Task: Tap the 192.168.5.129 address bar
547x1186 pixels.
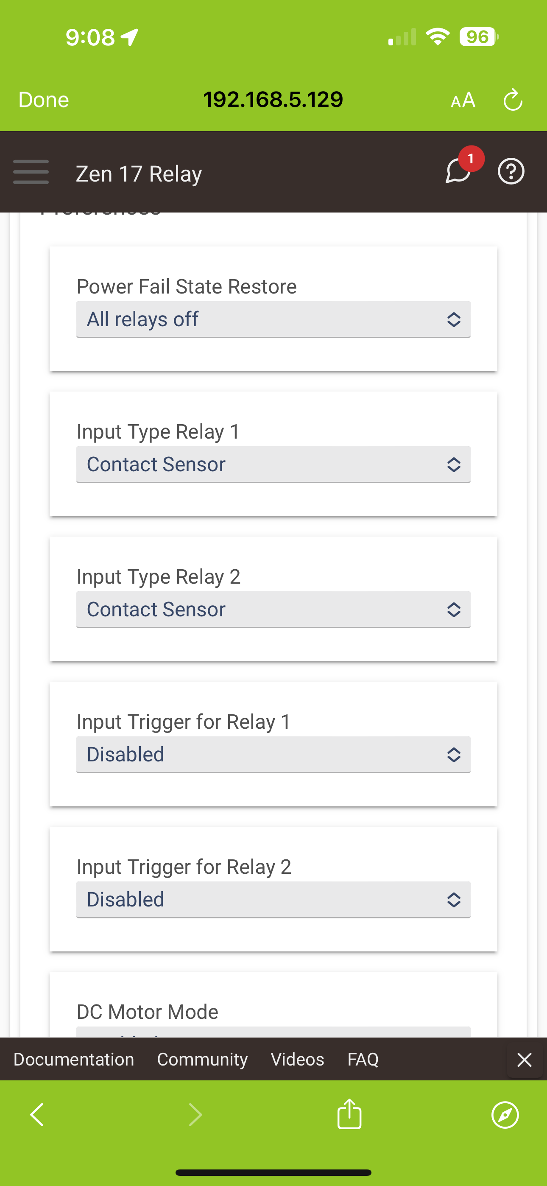Action: pyautogui.click(x=273, y=100)
